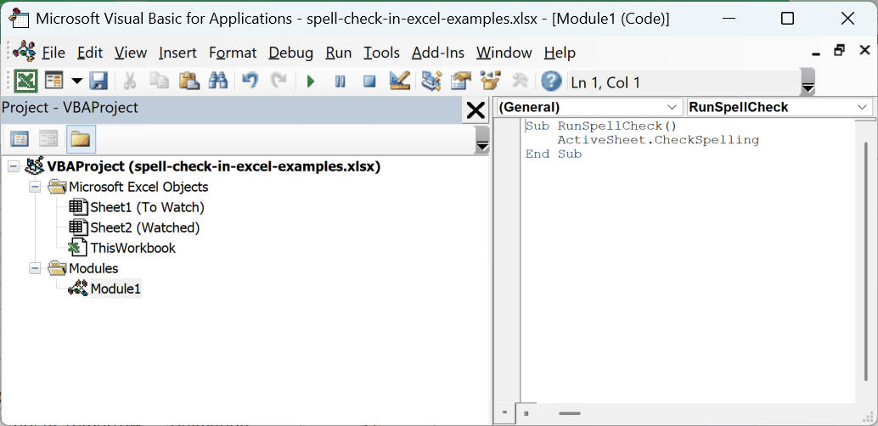Screen dimensions: 878x426
Task: Click the Full Module View button
Action: (526, 413)
